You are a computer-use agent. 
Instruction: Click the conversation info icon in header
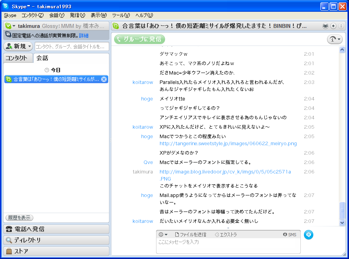(341, 26)
